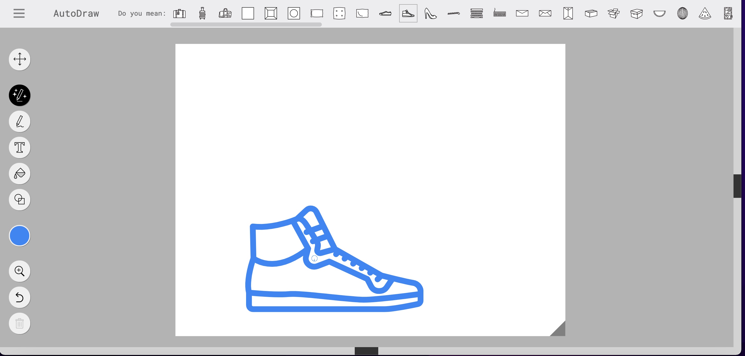This screenshot has width=745, height=356.
Task: Open the hamburger main menu
Action: [x=19, y=13]
